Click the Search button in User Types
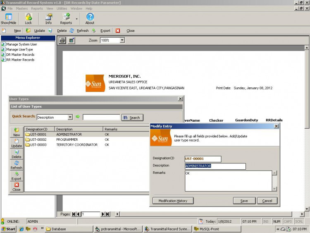Screen dimensions: 310x233 pos(132,118)
